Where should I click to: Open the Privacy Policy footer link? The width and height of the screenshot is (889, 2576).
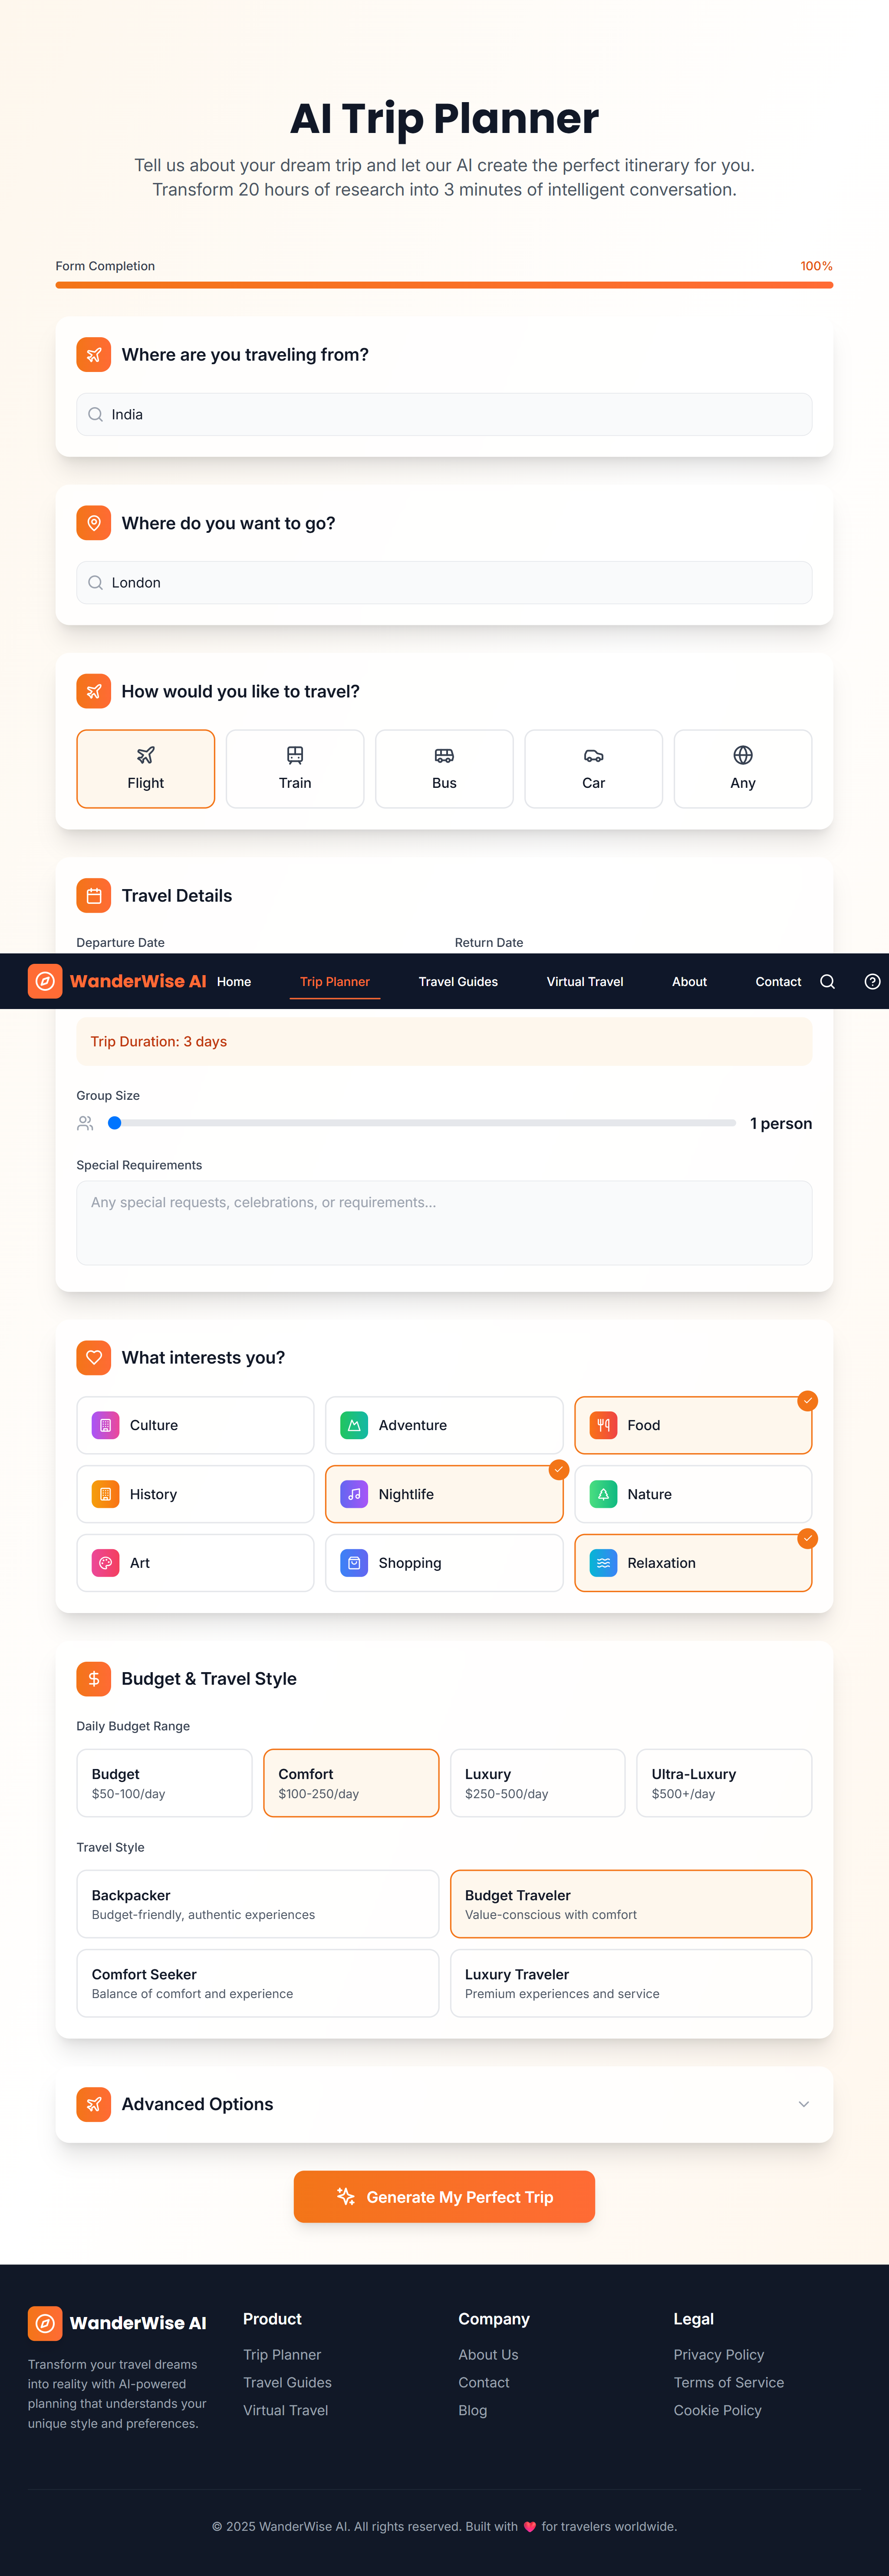[x=718, y=2354]
